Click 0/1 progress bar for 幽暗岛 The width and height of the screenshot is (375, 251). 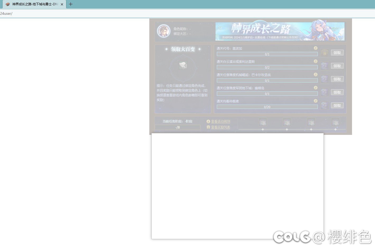267,94
